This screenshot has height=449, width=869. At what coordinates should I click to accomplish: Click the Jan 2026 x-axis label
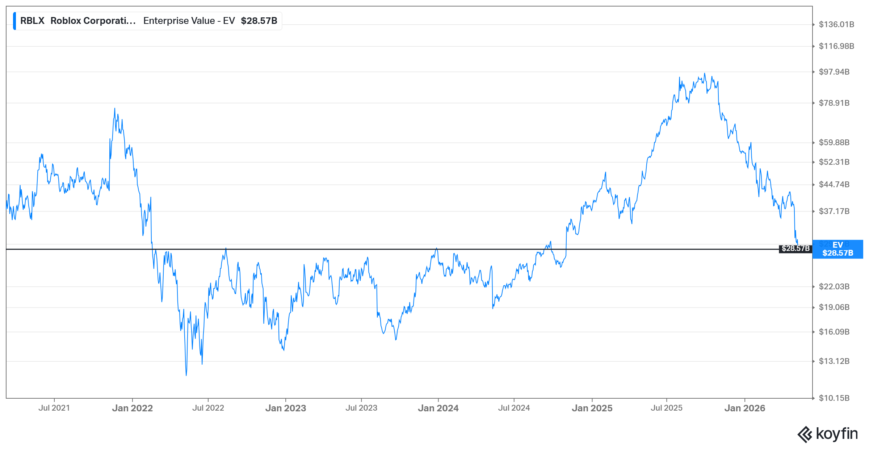tap(745, 408)
